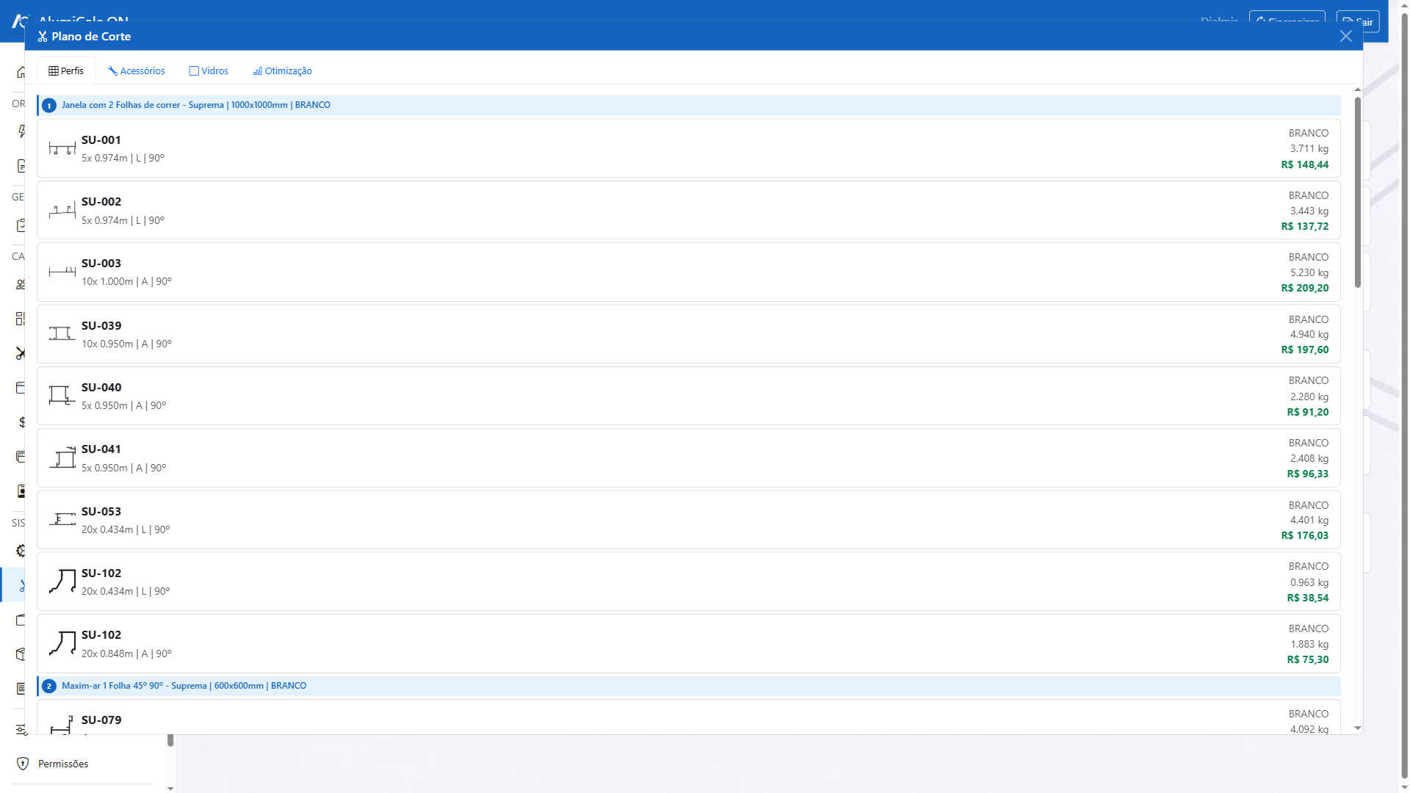Select the SU-039 profile name
The height and width of the screenshot is (793, 1410).
click(x=101, y=326)
